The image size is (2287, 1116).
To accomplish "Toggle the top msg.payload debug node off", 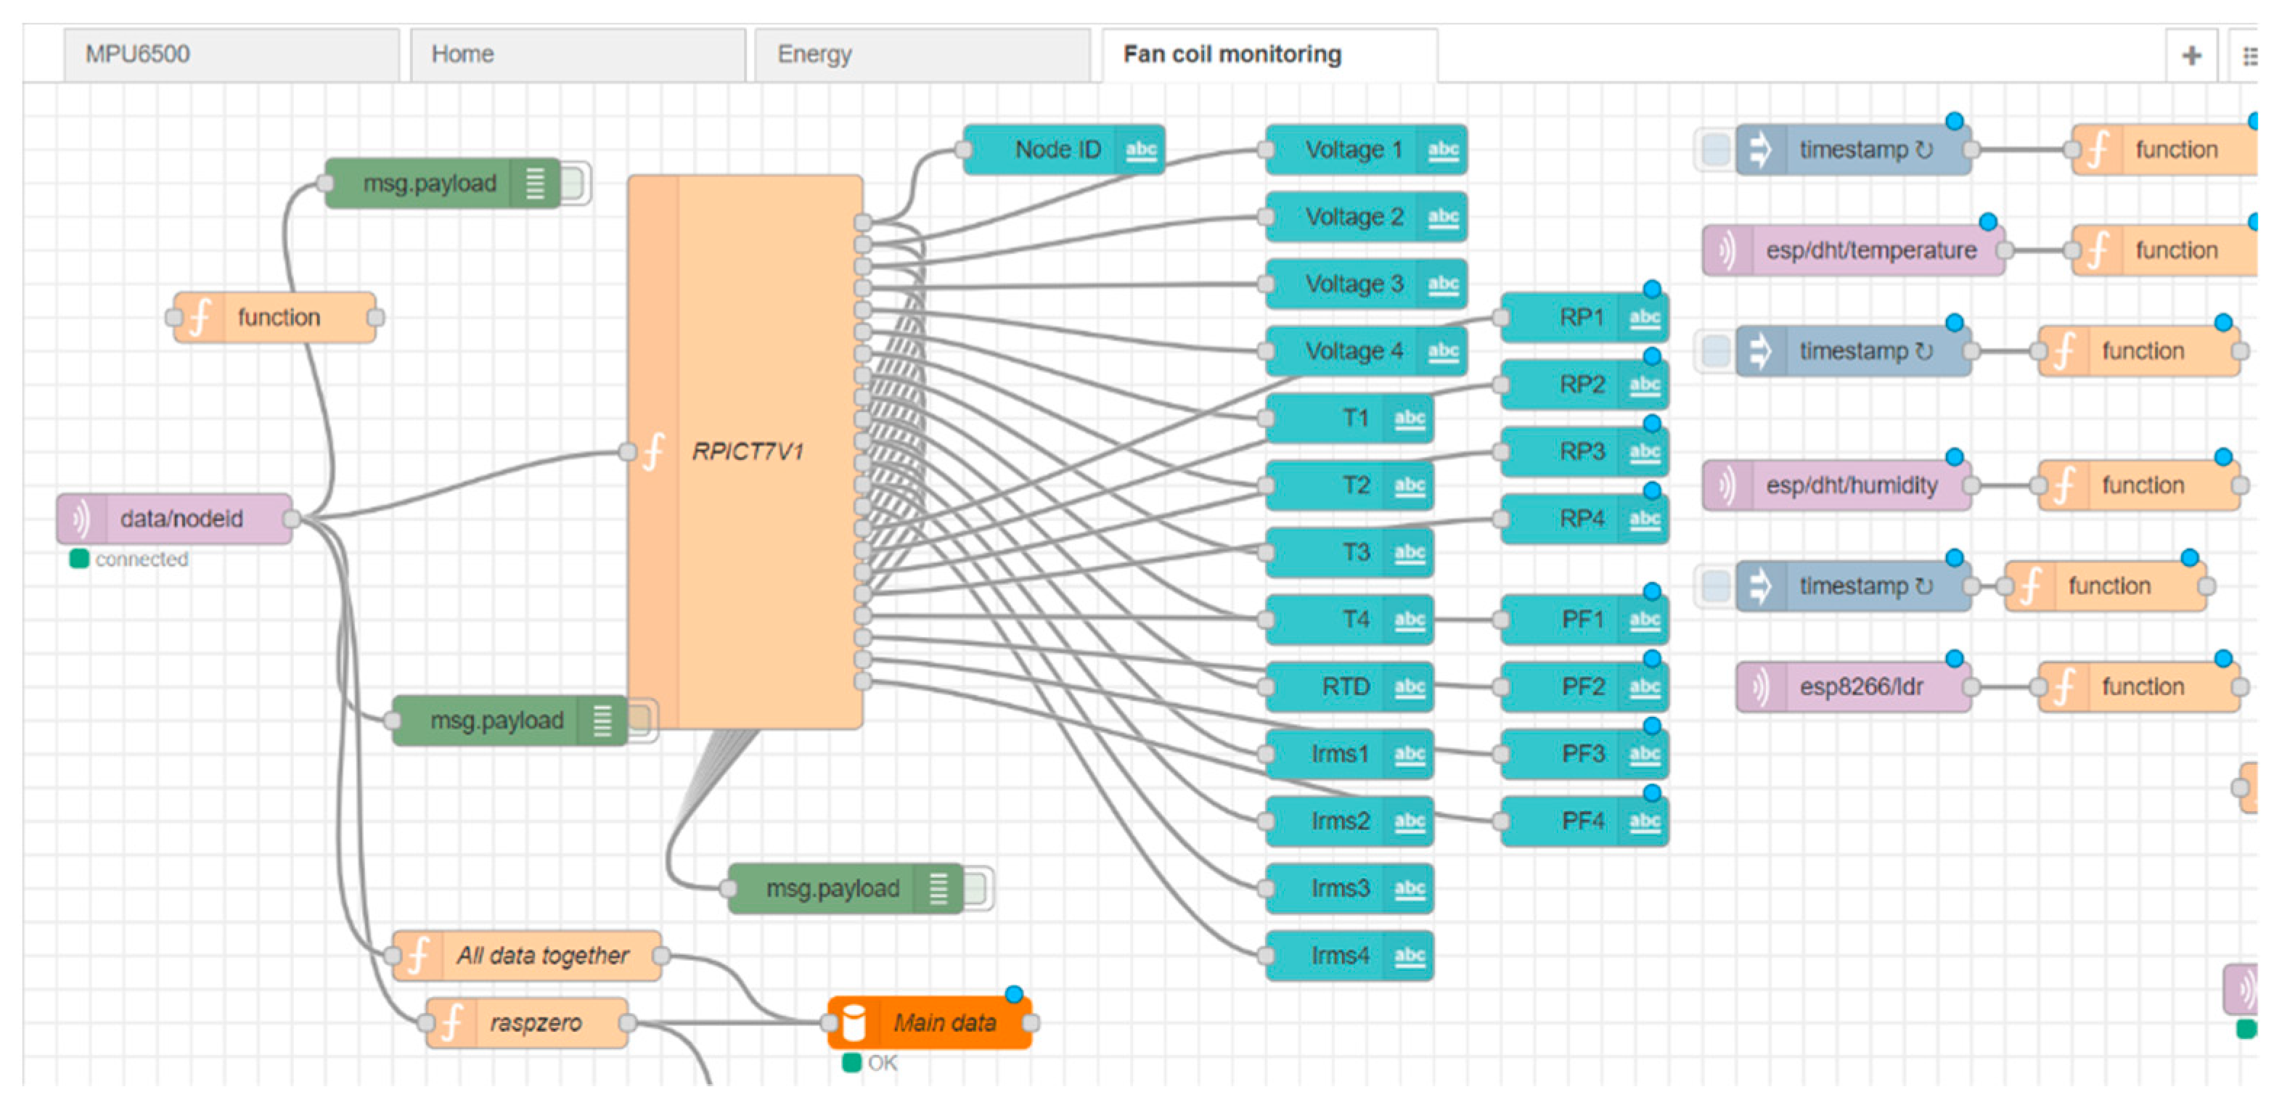I will [574, 183].
